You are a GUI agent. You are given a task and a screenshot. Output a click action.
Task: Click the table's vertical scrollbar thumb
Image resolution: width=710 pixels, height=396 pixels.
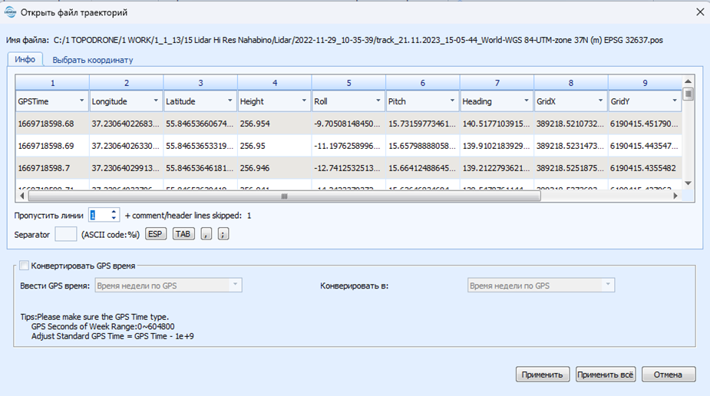(x=689, y=94)
